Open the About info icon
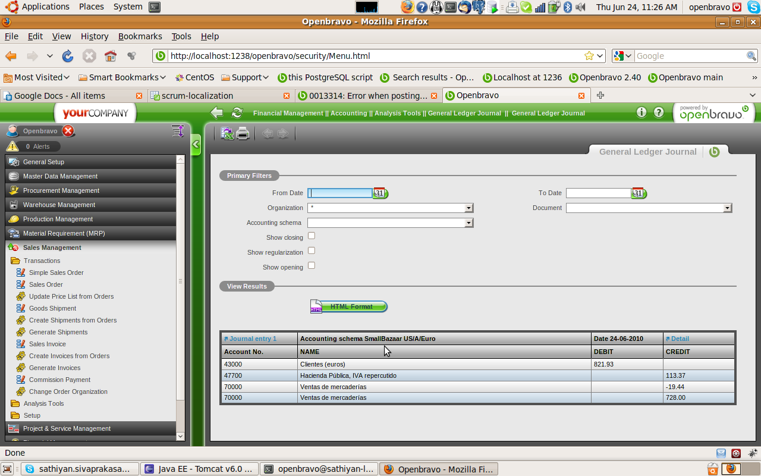The width and height of the screenshot is (761, 476). pyautogui.click(x=641, y=112)
